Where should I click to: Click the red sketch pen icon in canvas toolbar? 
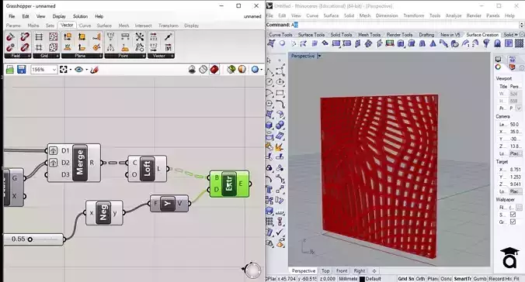coord(95,70)
